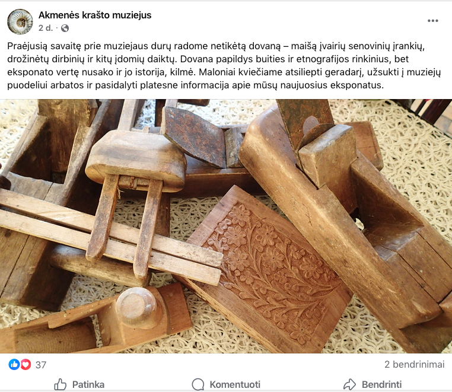Like the post with Patinka
452x392 pixels.
[79, 384]
